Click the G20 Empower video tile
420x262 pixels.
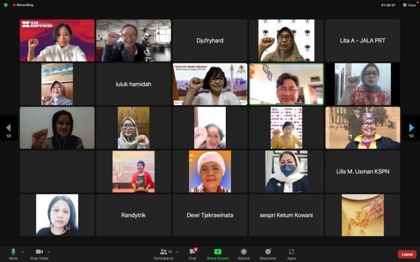(57, 40)
